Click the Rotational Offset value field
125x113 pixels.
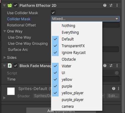(111, 25)
